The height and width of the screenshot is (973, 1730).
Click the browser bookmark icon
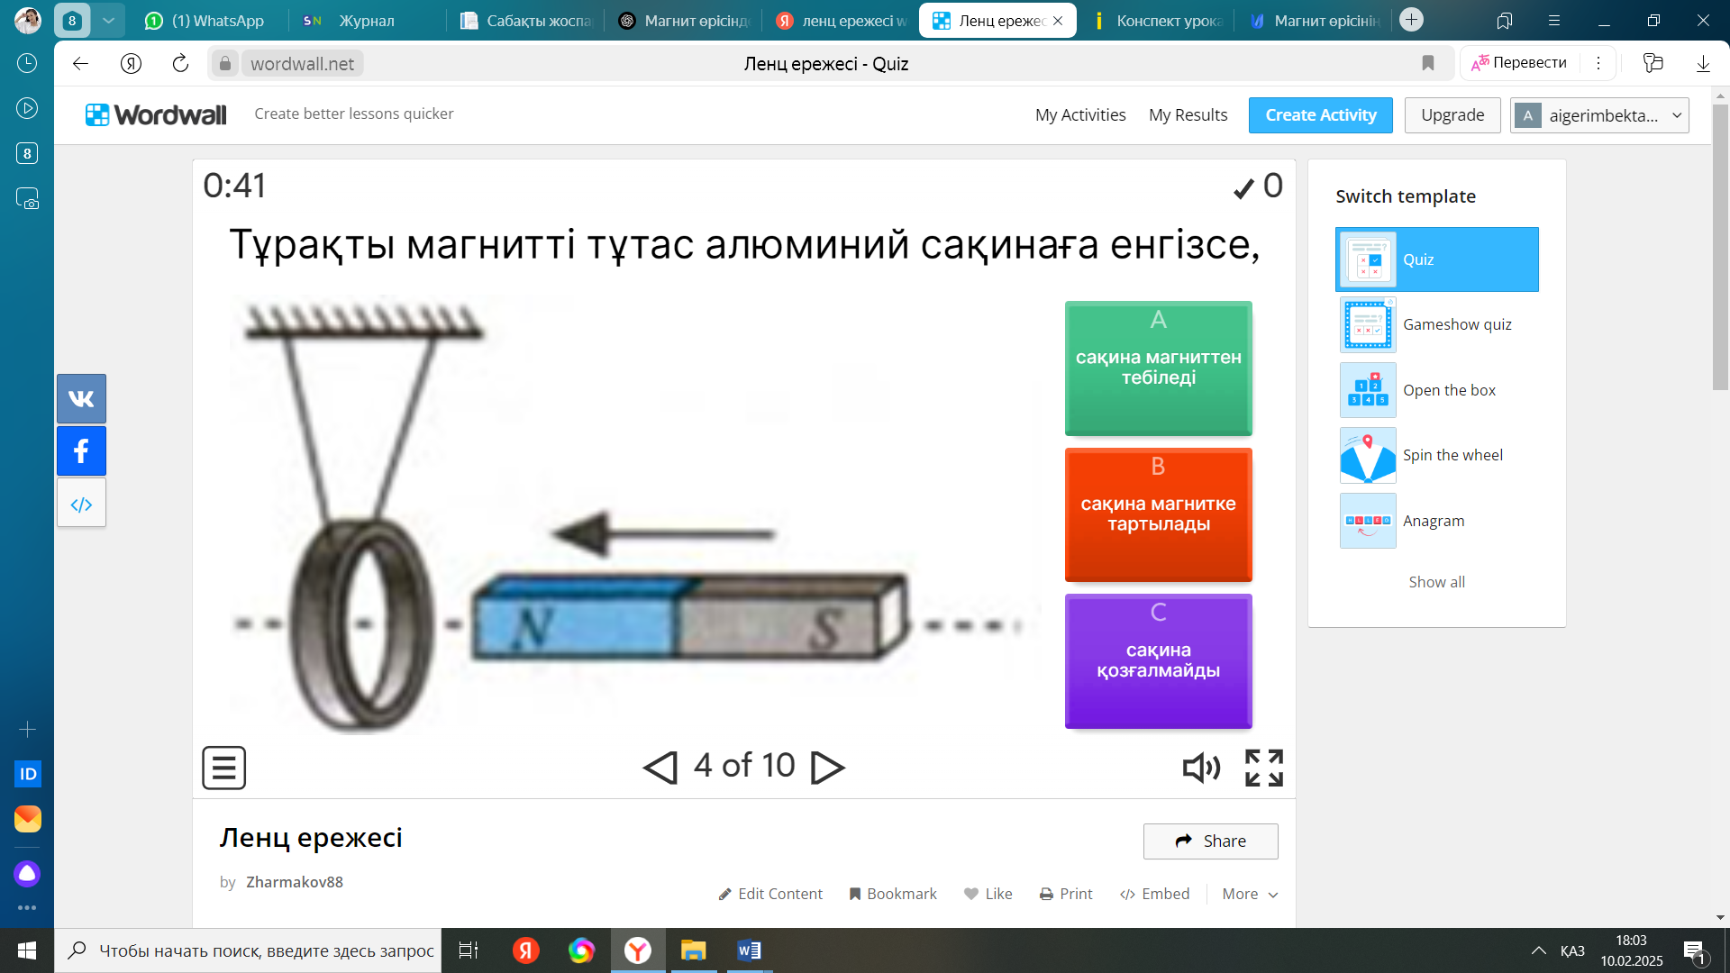pyautogui.click(x=1427, y=63)
